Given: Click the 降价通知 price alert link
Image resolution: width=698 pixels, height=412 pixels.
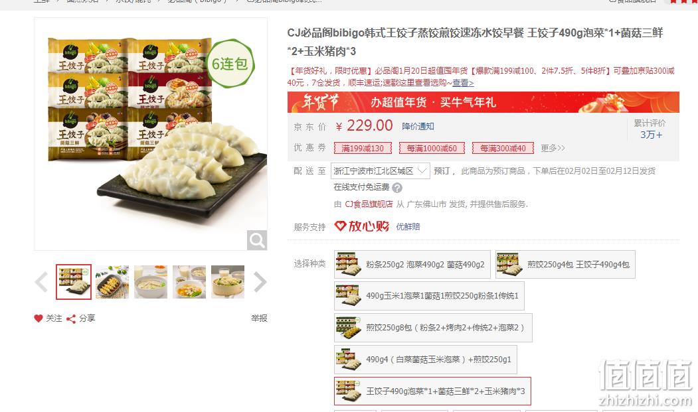Looking at the screenshot, I should coord(418,126).
